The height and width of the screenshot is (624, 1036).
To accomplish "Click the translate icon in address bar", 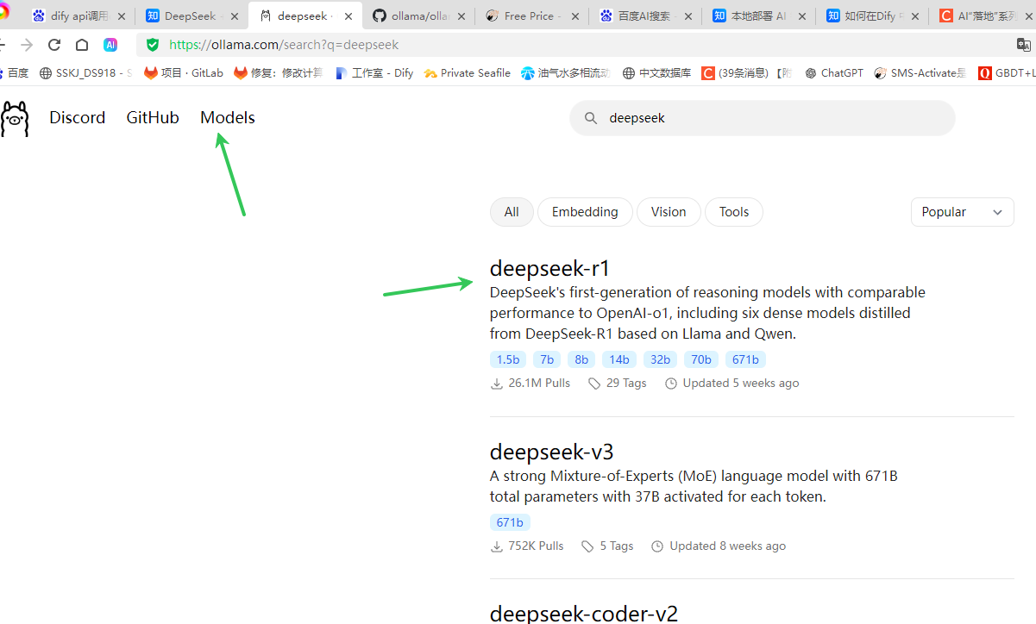I will (x=1024, y=45).
